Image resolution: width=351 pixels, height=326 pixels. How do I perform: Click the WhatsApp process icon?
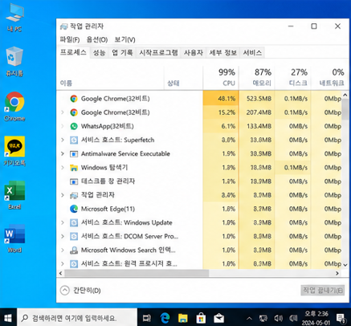(74, 126)
